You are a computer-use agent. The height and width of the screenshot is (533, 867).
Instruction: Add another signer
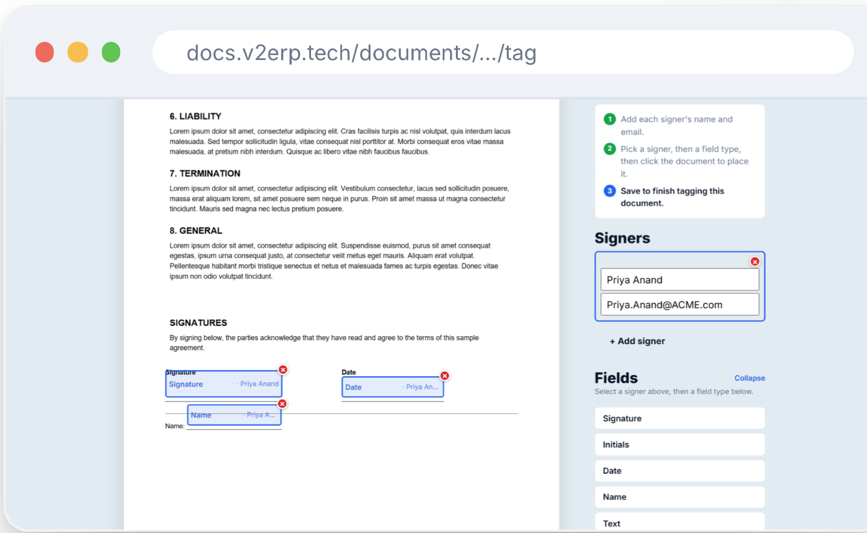coord(637,341)
